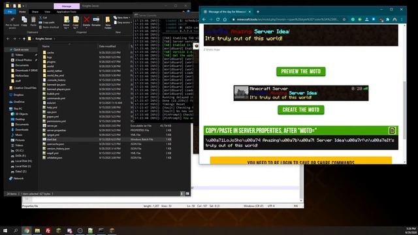Open OneDrive in the Explorer sidebar

17,102
